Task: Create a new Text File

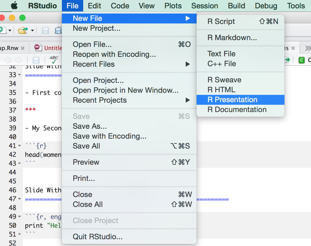Action: (x=240, y=54)
